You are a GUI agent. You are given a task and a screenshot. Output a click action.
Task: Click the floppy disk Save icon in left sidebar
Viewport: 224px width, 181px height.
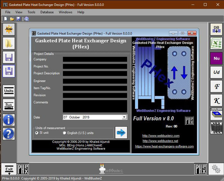pos(9,57)
